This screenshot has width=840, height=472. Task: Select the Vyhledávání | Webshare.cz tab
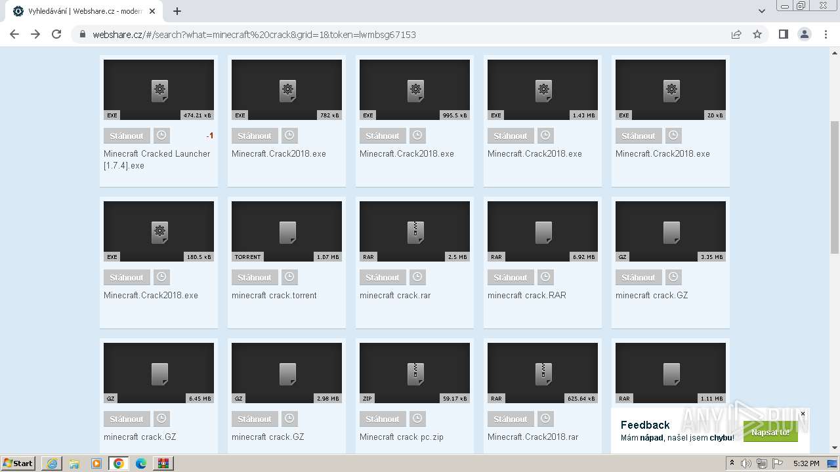(84, 11)
